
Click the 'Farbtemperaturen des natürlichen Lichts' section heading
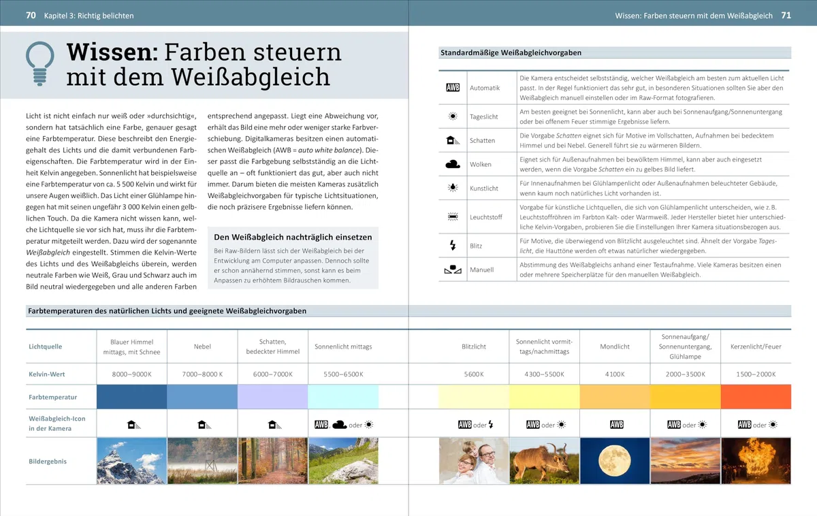tap(167, 310)
